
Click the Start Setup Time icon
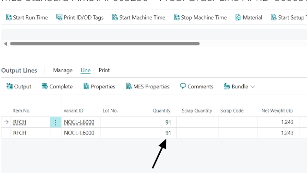point(273,17)
